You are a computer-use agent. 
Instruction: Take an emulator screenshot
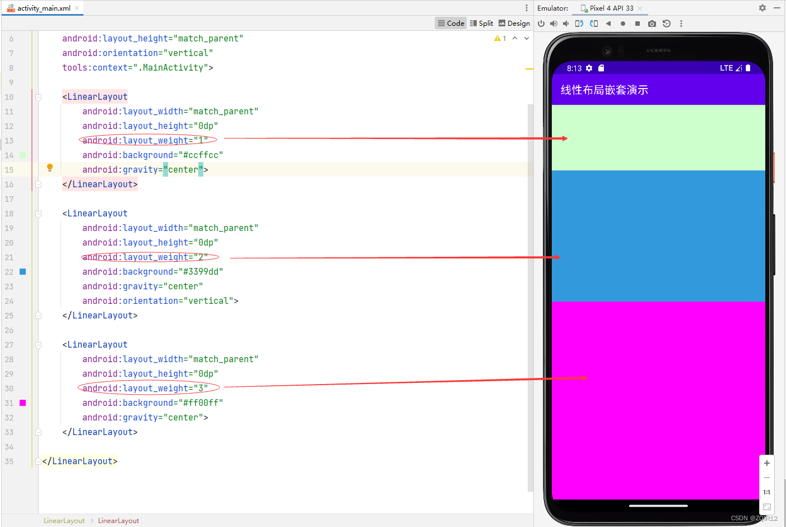click(x=652, y=24)
